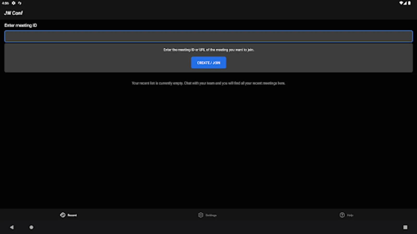Tap the Android back navigation button
Screen dimensions: 417x234
[x=12, y=227]
